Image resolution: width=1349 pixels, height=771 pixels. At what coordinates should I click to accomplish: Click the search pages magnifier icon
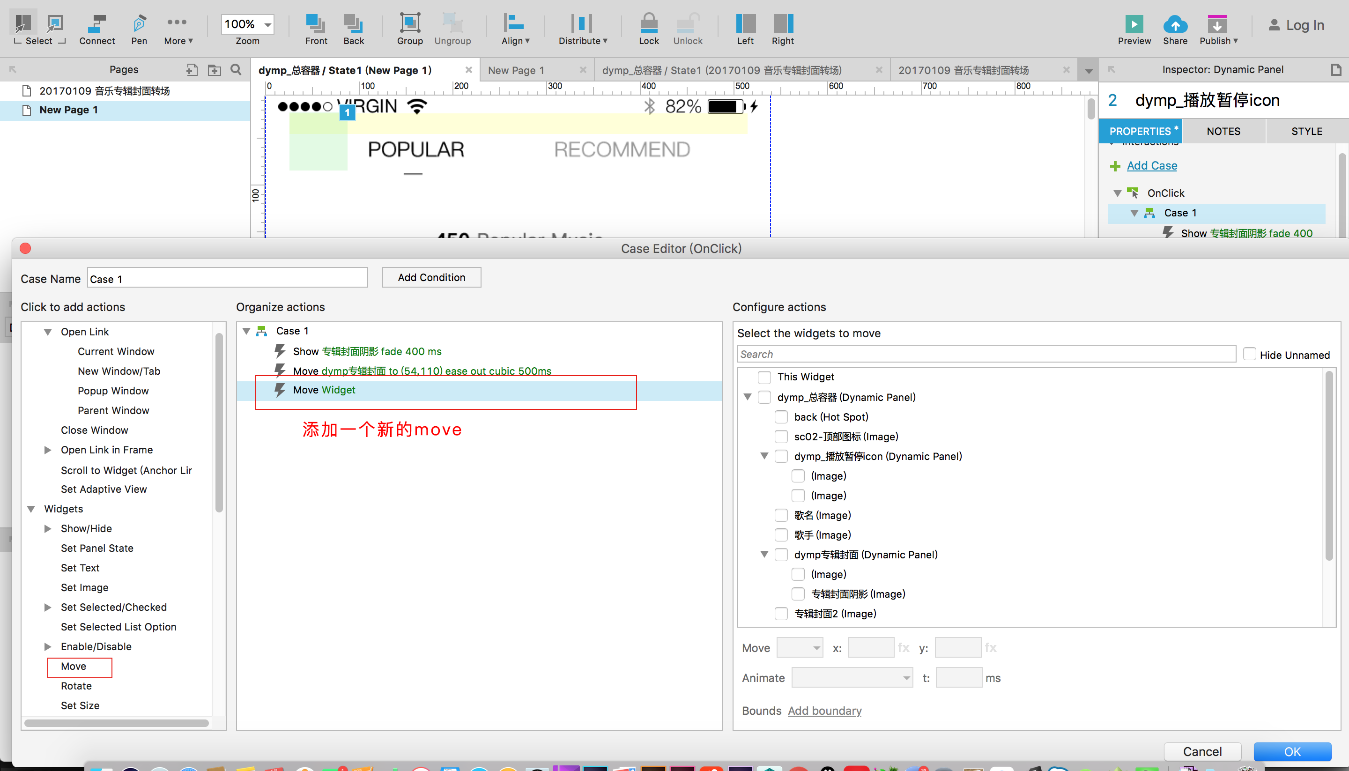tap(236, 69)
